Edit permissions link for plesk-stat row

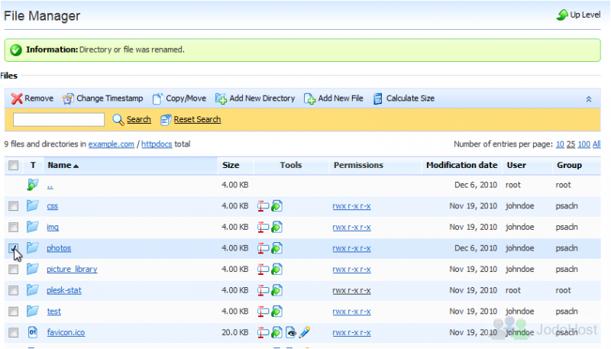click(351, 290)
